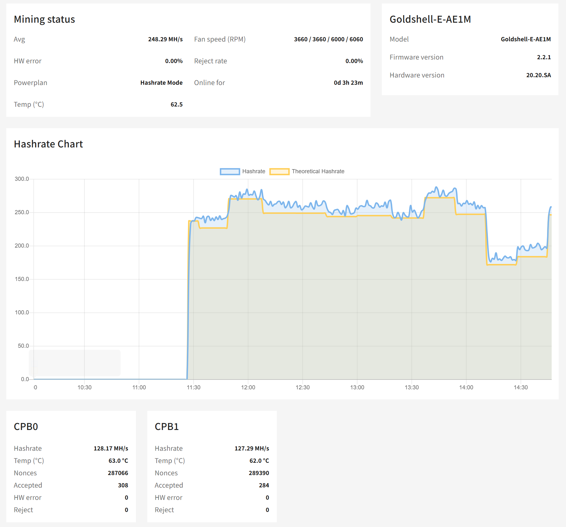Click the CPB1 Nonces value 289390
Image resolution: width=566 pixels, height=527 pixels.
click(259, 473)
